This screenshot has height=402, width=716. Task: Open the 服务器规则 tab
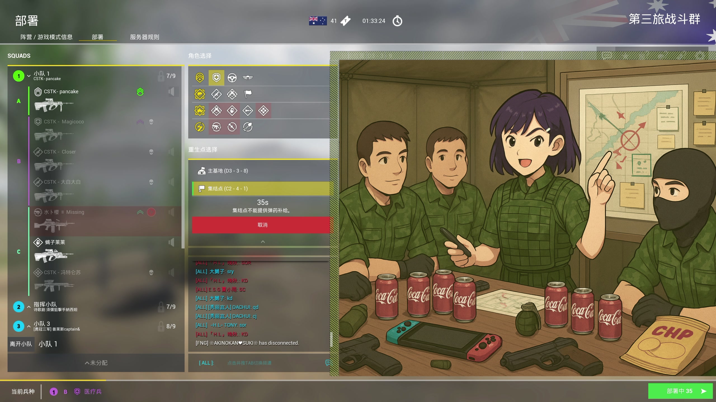[x=145, y=37]
